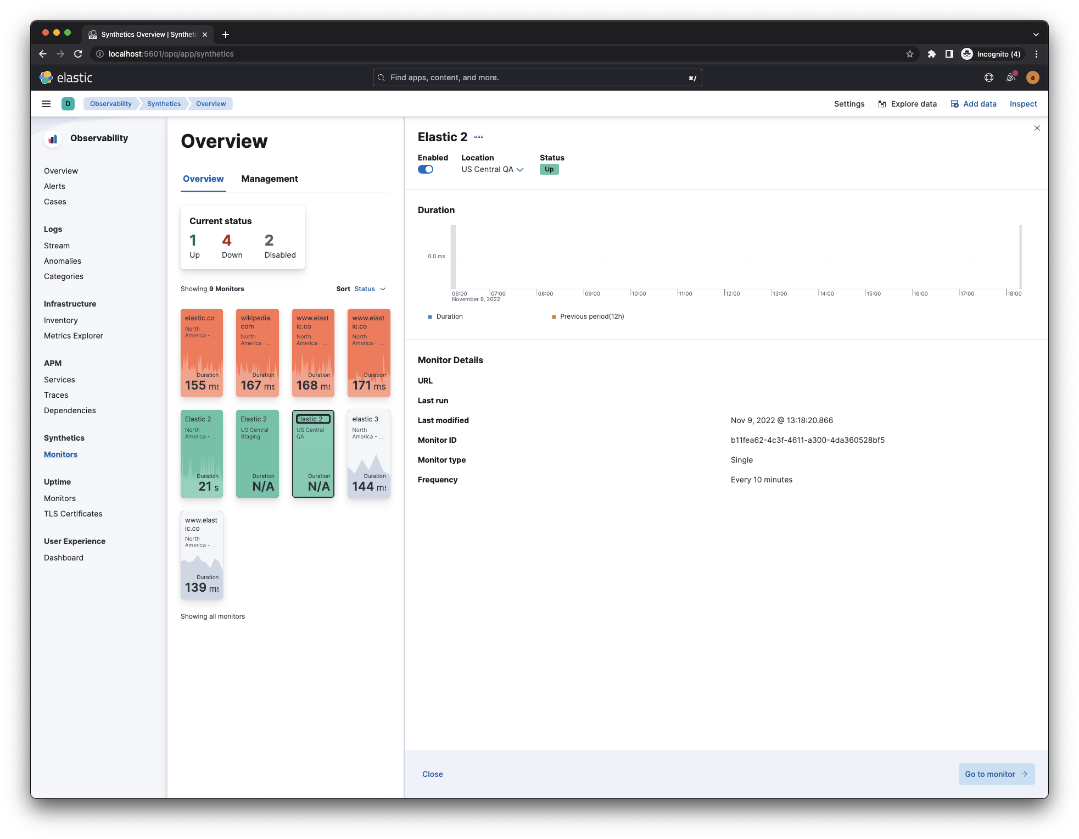The image size is (1079, 839).
Task: Open Metrics Explorer in sidebar
Action: (74, 336)
